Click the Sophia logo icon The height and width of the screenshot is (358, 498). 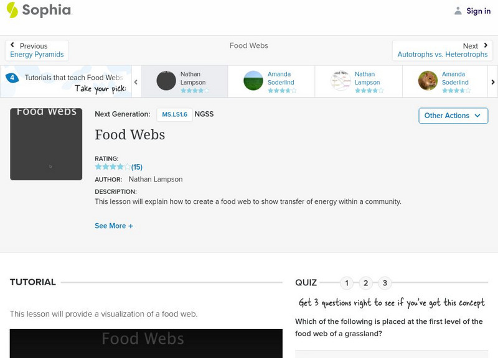point(12,10)
